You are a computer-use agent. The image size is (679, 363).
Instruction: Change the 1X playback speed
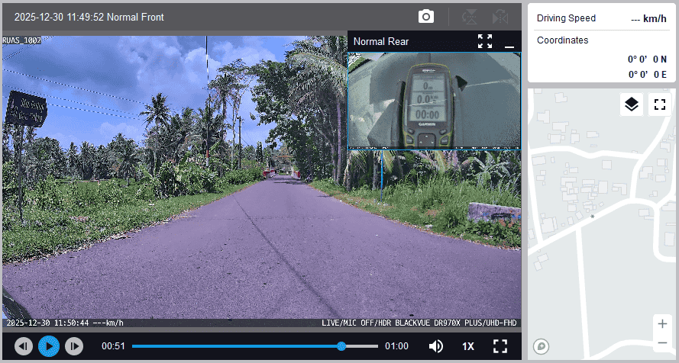[x=467, y=346]
